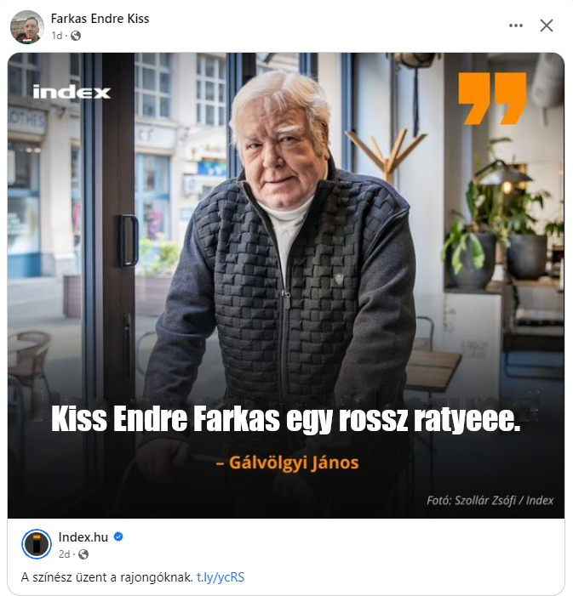Open the t.ly/ycRS link
The width and height of the screenshot is (573, 596).
coord(221,577)
